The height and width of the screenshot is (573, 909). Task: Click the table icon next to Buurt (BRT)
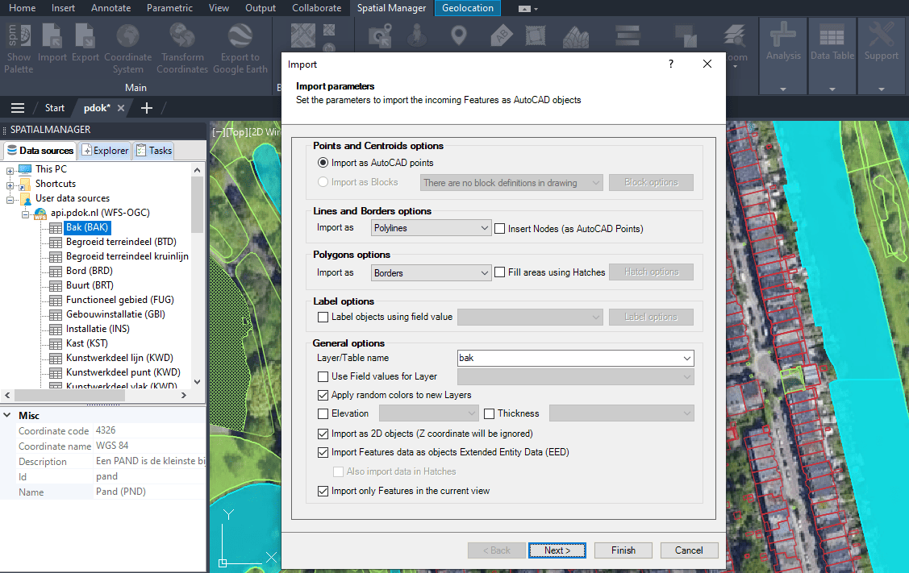(x=56, y=285)
